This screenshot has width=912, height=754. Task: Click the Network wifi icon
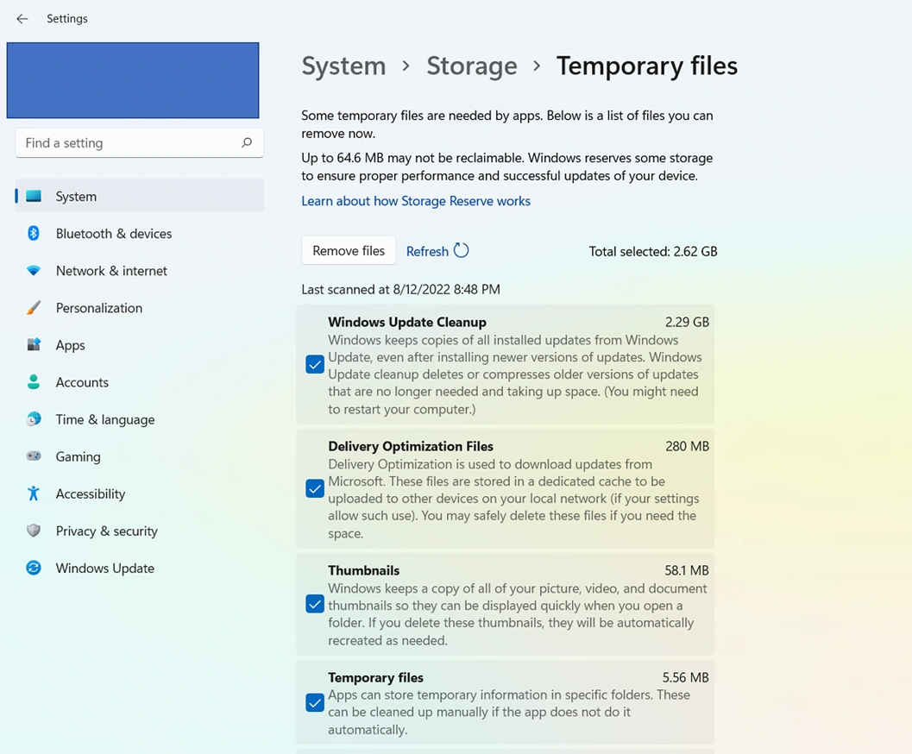coord(34,270)
